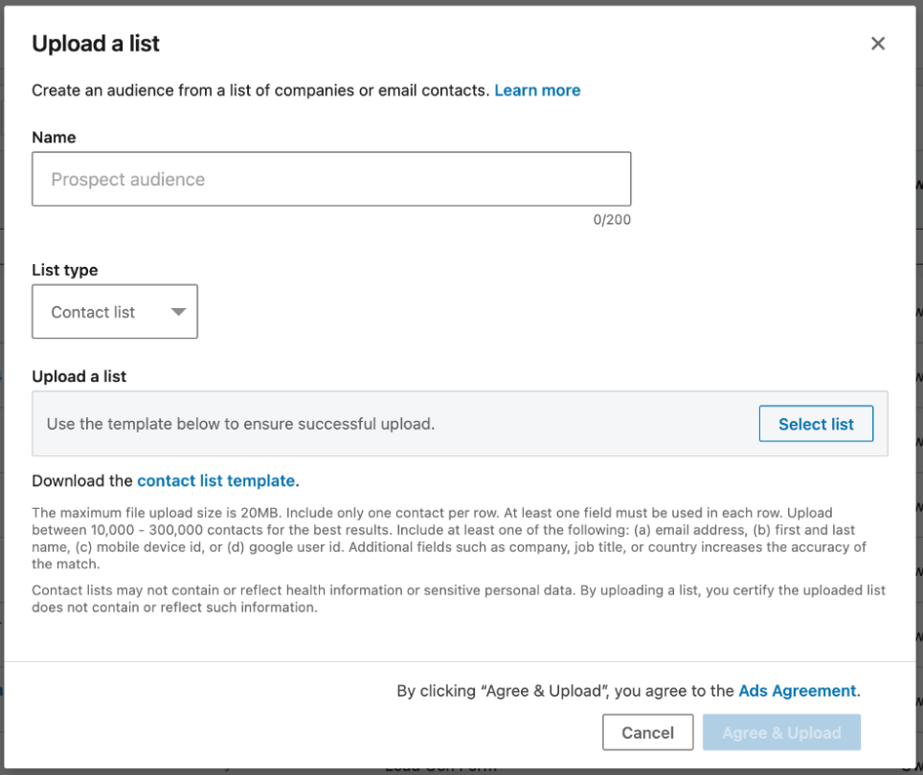The height and width of the screenshot is (775, 923).
Task: Cancel the list upload
Action: pyautogui.click(x=647, y=733)
